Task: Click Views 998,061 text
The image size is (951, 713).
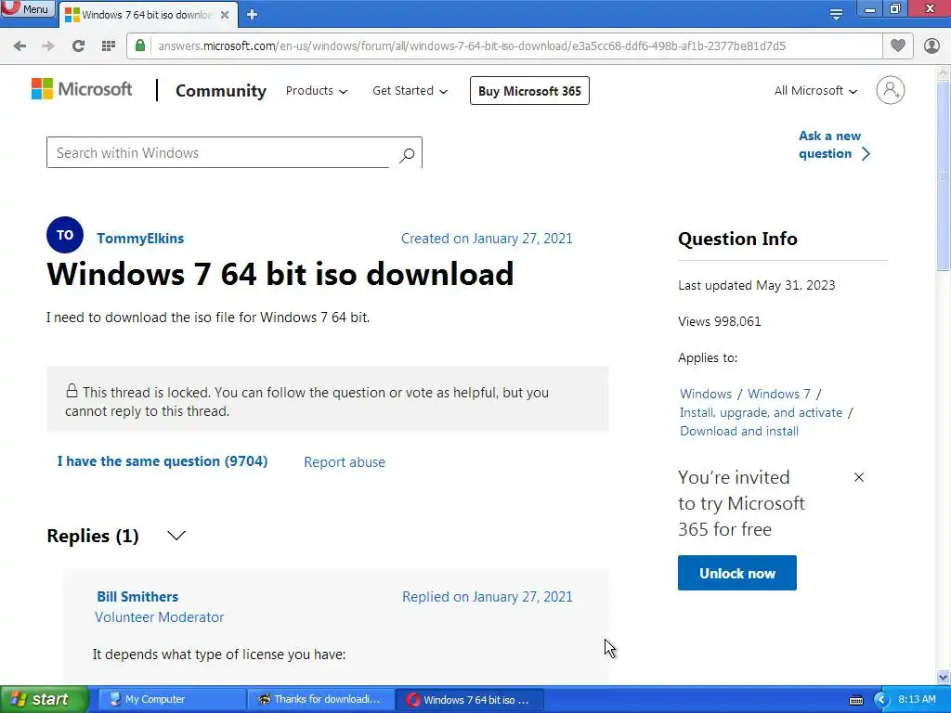Action: coord(720,321)
